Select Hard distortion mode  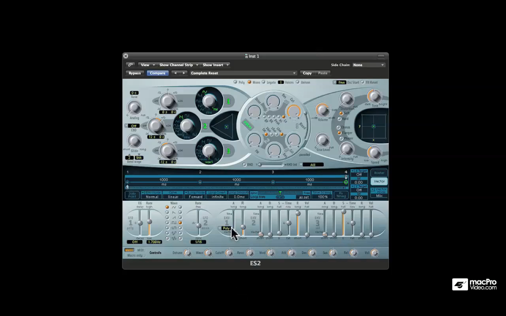[340, 118]
